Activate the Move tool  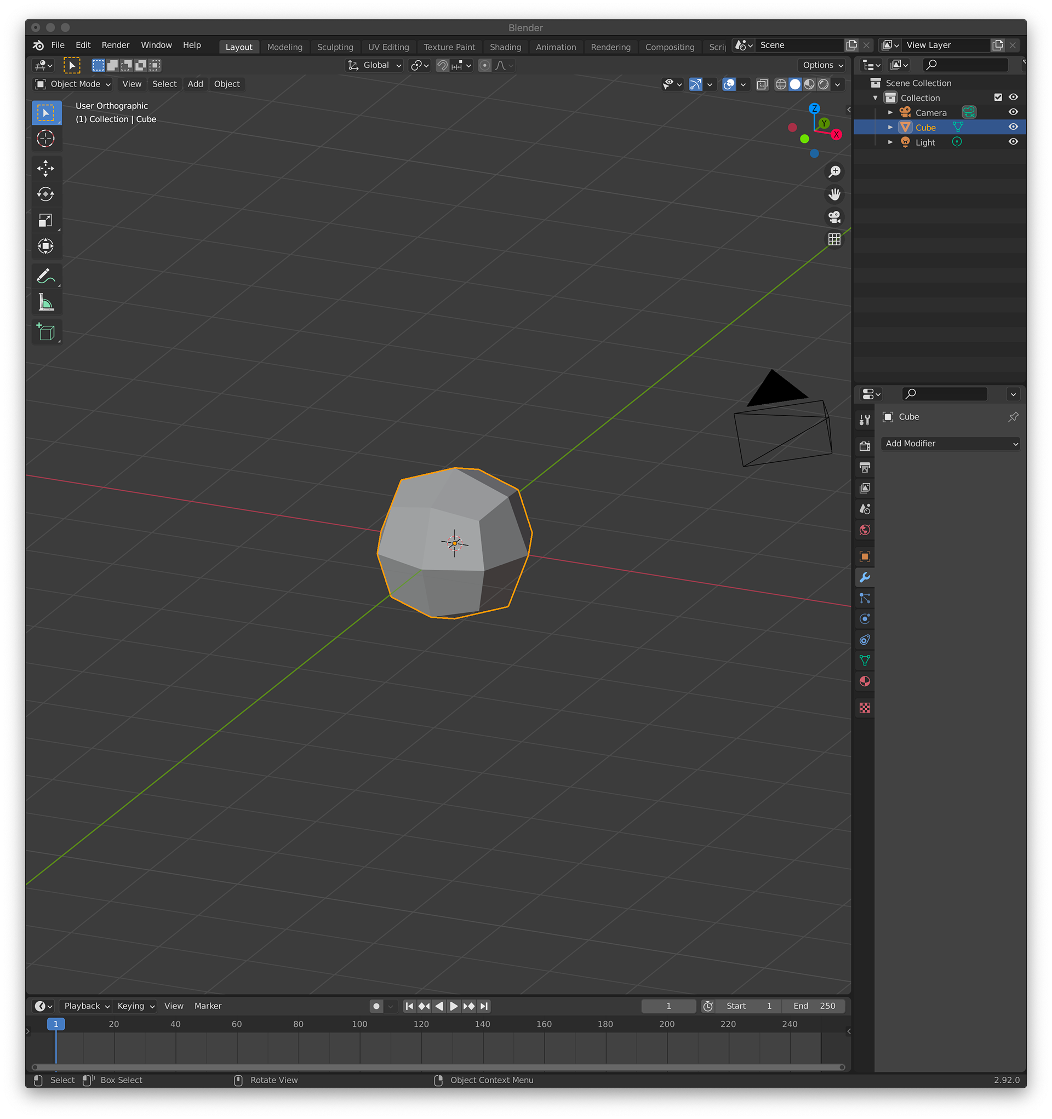[45, 168]
